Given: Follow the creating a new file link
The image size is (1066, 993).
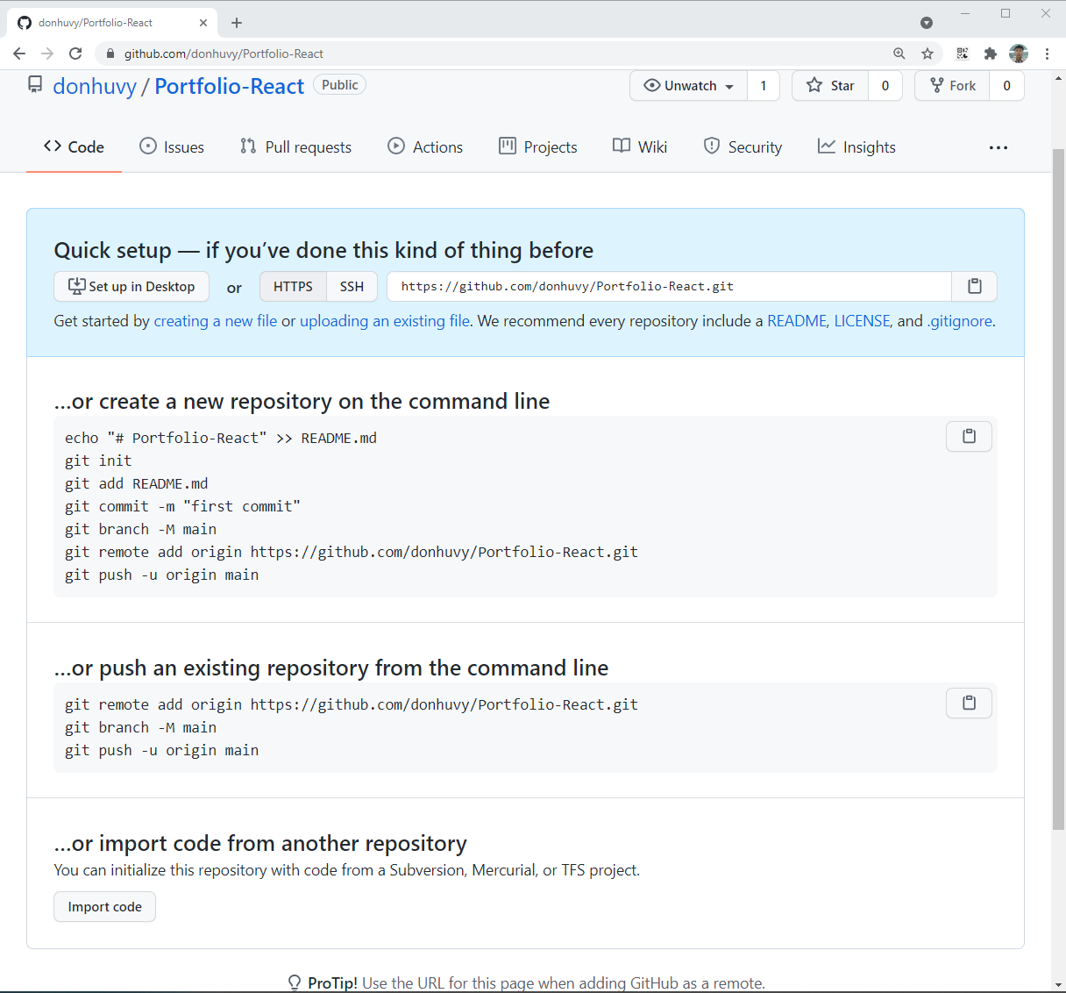Looking at the screenshot, I should [216, 321].
